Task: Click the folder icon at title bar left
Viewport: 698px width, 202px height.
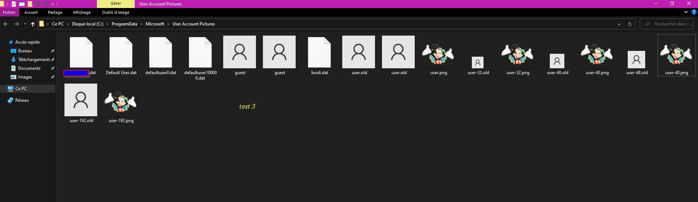Action: click(2, 4)
